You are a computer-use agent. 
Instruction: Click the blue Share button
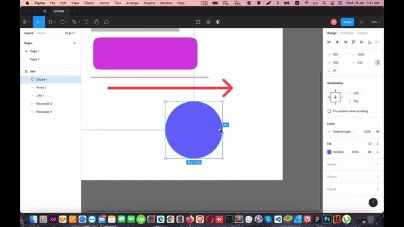347,22
